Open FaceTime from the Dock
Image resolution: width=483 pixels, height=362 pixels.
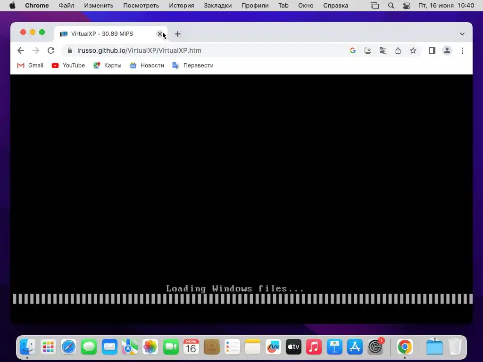pos(171,347)
